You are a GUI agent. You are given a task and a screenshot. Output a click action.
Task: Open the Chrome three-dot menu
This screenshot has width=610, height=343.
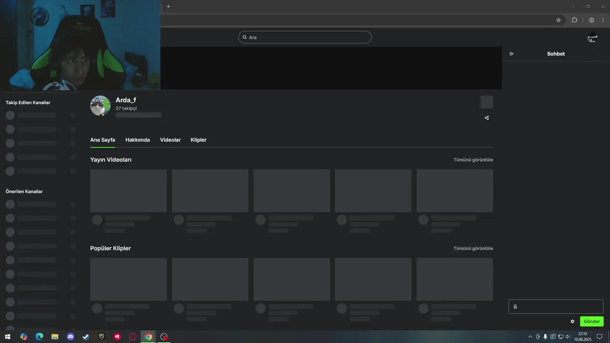(603, 20)
